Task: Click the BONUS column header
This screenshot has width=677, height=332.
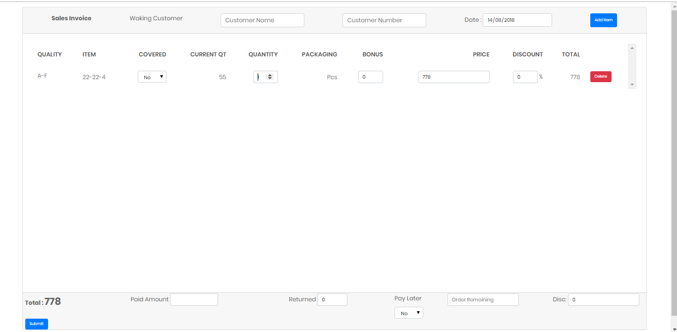Action: coord(373,54)
